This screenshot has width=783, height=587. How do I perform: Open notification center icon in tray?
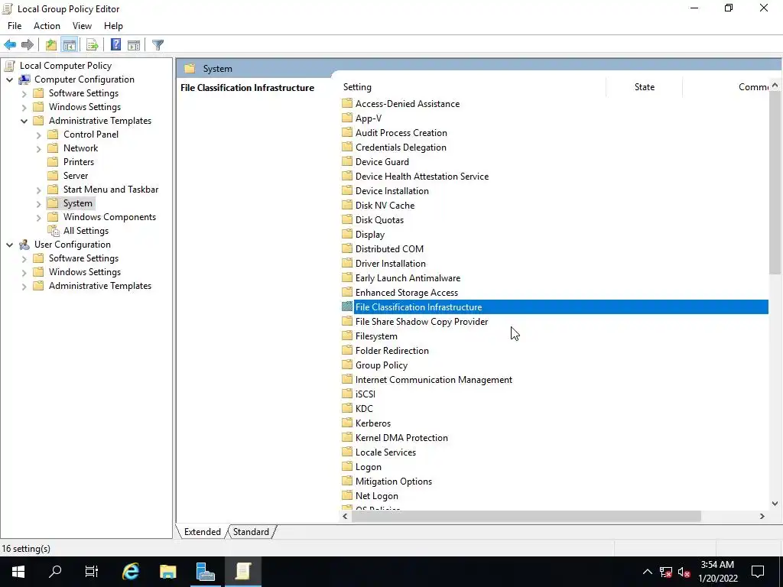(x=758, y=572)
